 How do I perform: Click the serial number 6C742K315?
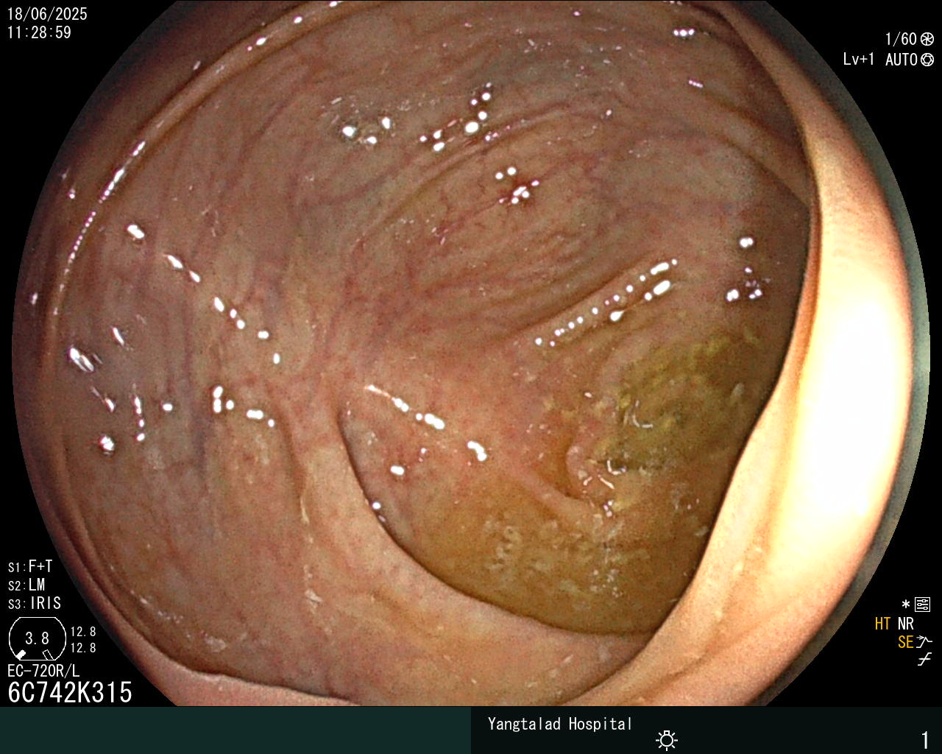70,692
